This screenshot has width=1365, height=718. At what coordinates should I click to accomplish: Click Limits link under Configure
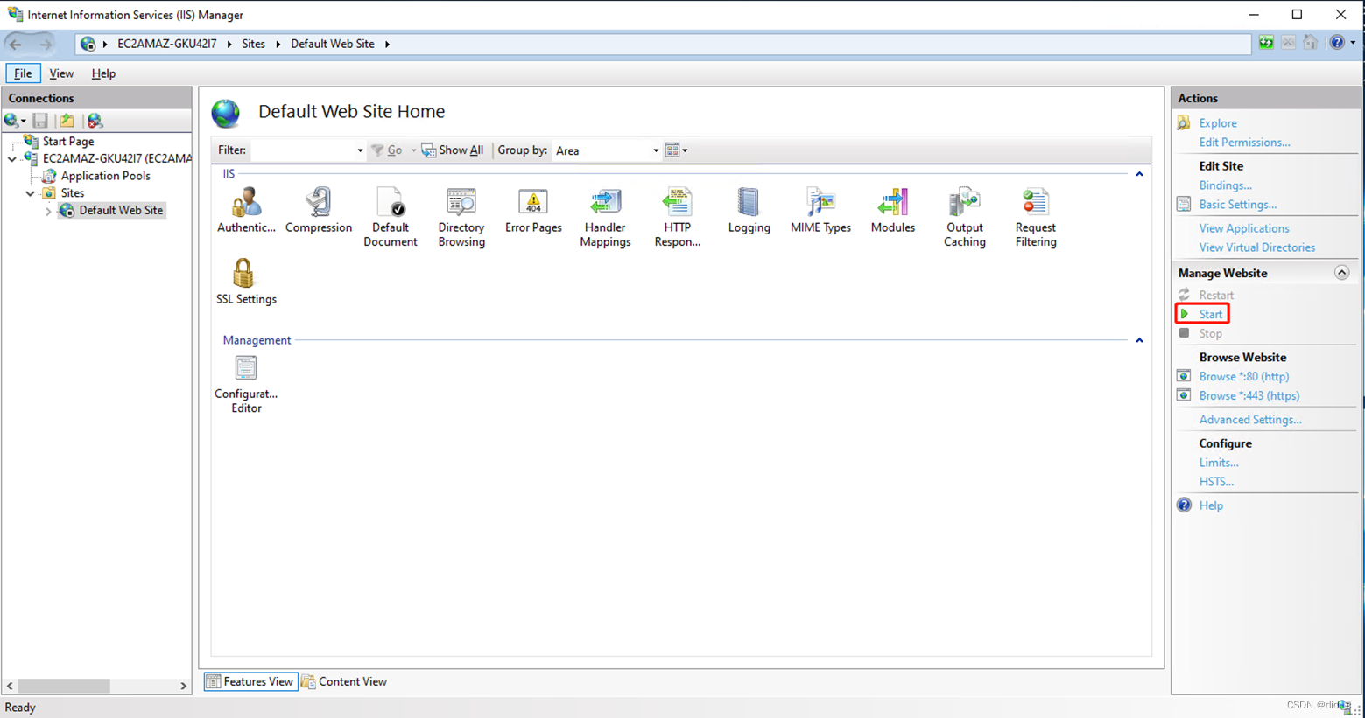1218,463
